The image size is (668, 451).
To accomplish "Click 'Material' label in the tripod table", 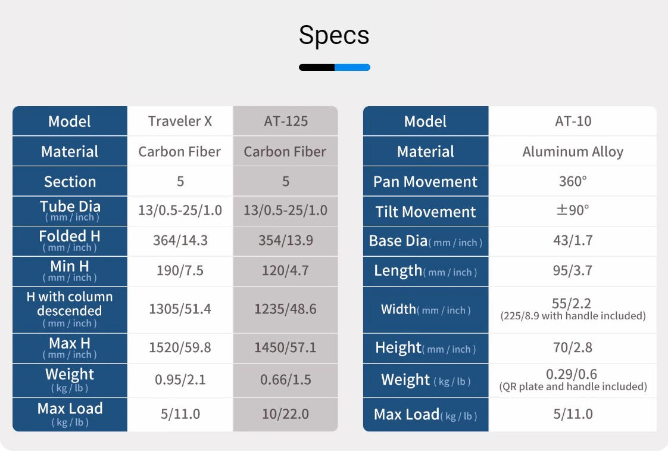I will pos(70,152).
